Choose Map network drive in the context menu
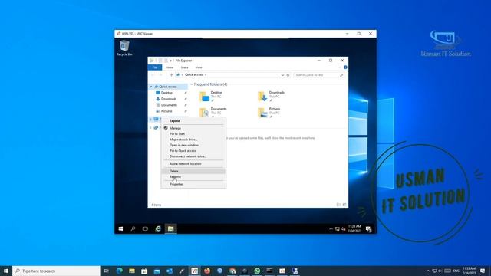 point(193,140)
